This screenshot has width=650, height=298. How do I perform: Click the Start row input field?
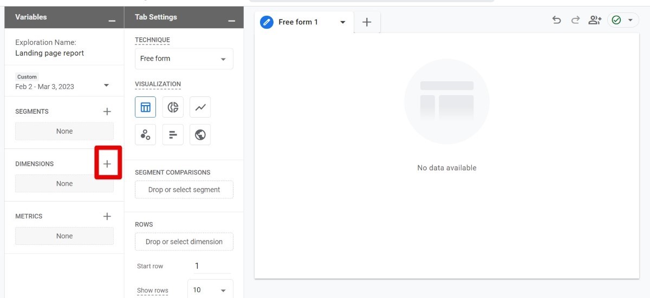click(x=212, y=266)
